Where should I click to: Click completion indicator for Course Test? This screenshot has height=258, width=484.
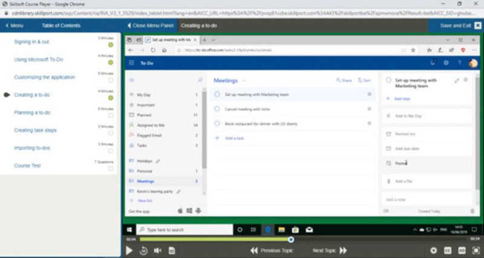coord(111,169)
